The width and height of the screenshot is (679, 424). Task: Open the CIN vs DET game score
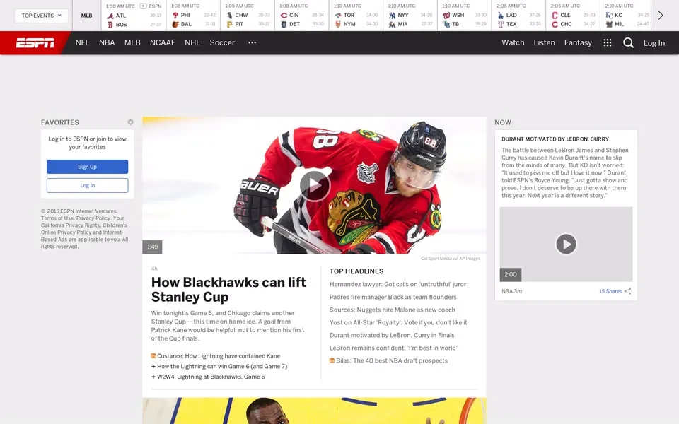301,16
